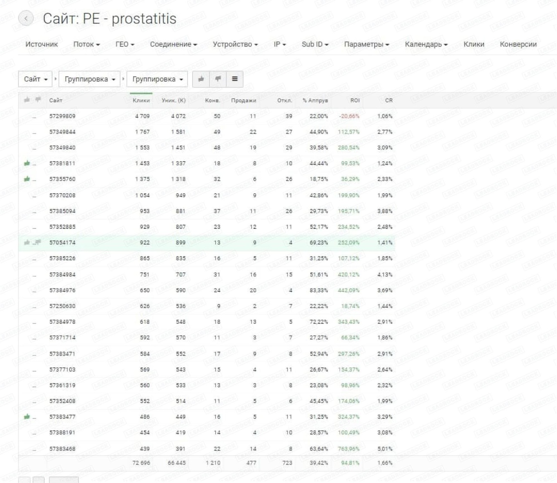Click site ID 57349840
Image resolution: width=557 pixels, height=483 pixels.
pos(62,148)
